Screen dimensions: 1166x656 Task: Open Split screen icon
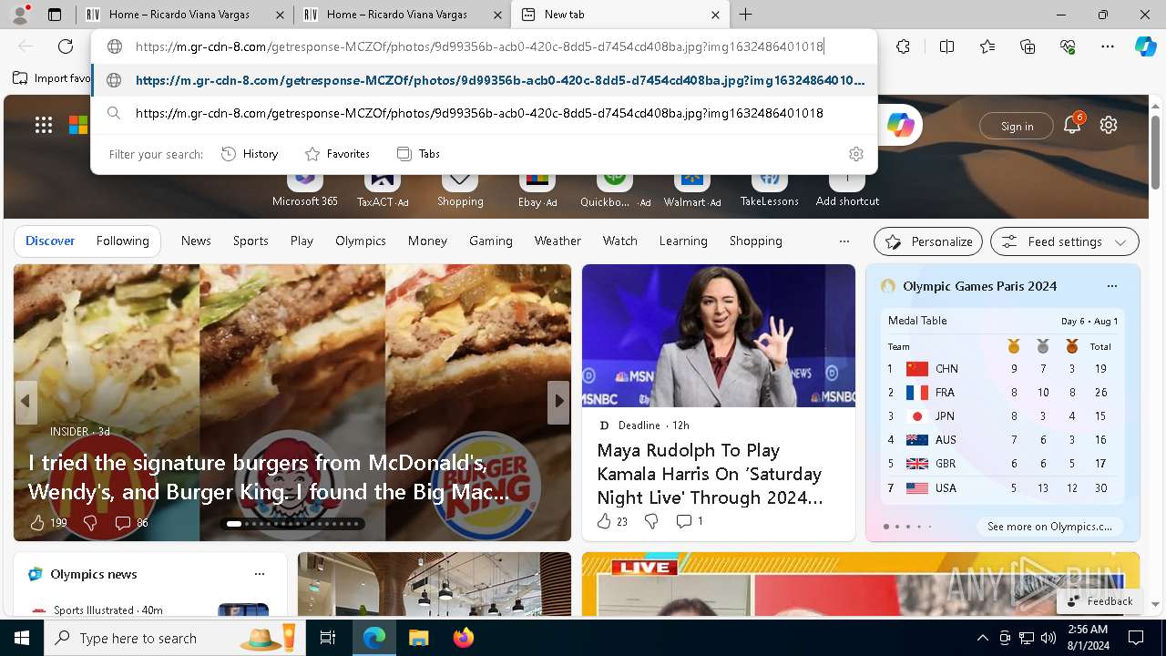pyautogui.click(x=946, y=46)
